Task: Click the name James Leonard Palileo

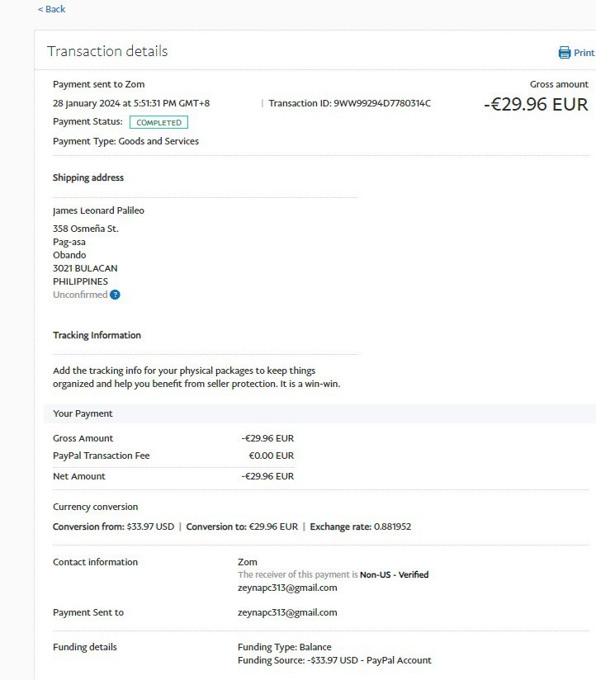Action: click(98, 210)
